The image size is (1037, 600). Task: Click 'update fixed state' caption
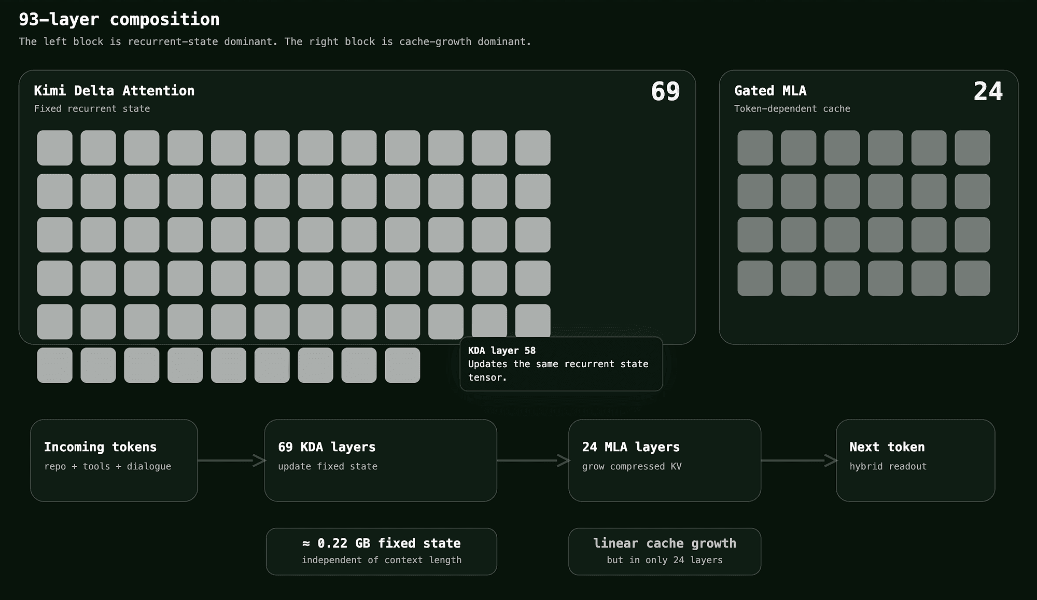tap(328, 466)
